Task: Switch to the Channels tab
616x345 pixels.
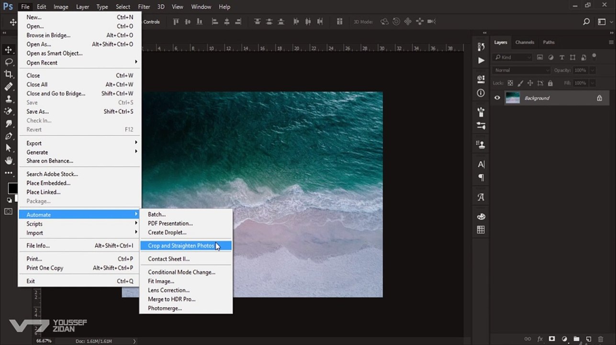Action: 525,42
